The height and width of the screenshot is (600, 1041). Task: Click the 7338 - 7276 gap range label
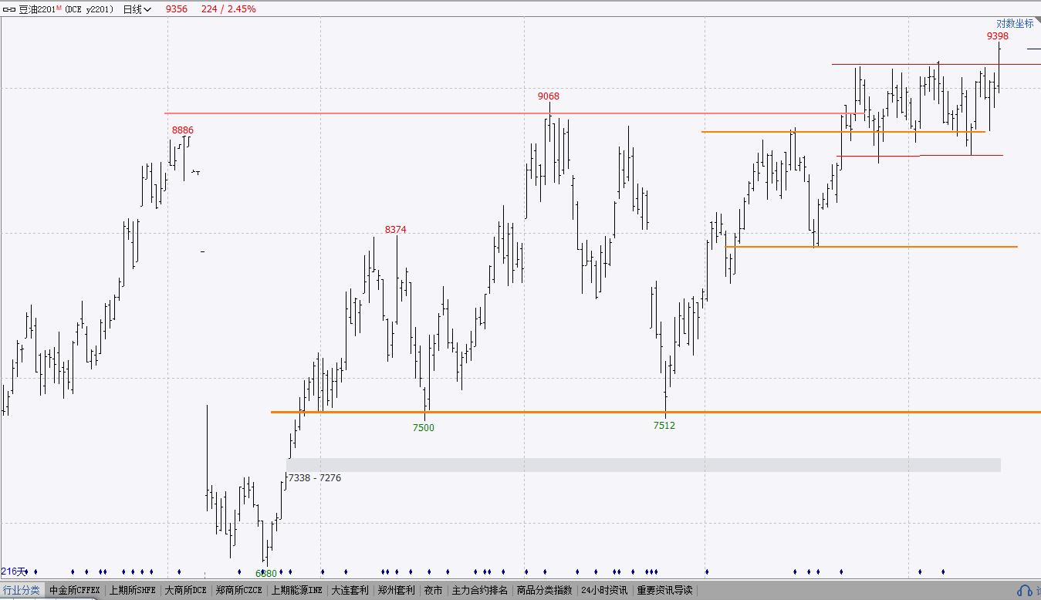tap(315, 478)
